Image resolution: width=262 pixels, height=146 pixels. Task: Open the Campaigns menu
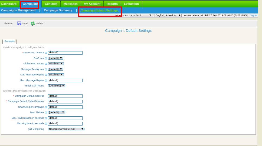coord(30,4)
